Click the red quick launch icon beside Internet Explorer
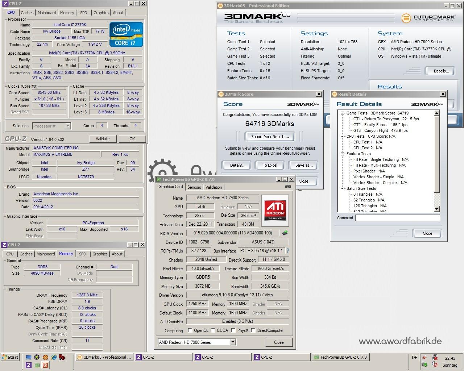 [62, 357]
